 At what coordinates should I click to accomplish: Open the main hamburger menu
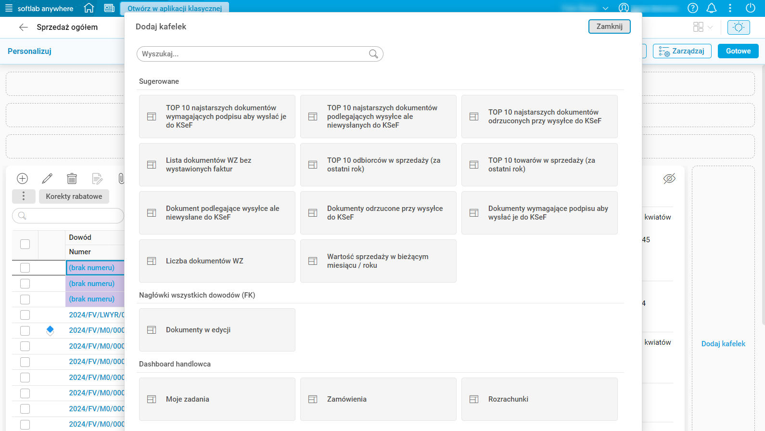pyautogui.click(x=9, y=8)
